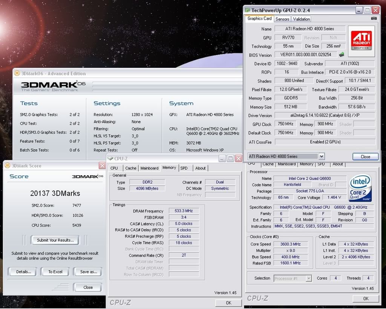
Task: Click the 3DMark06 Advanced Edition title icon
Action: pyautogui.click(x=17, y=73)
